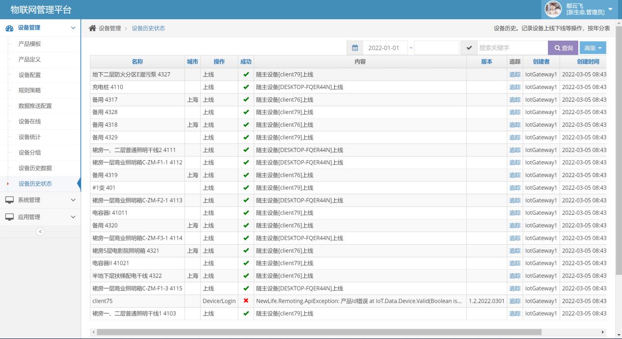The height and width of the screenshot is (339, 622).
Task: Click the home icon in breadcrumb
Action: (92, 28)
